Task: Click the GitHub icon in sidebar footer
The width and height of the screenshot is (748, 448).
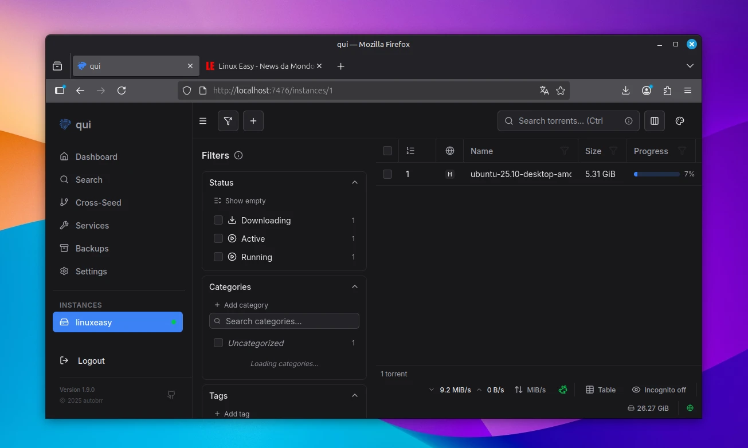Action: (x=171, y=395)
